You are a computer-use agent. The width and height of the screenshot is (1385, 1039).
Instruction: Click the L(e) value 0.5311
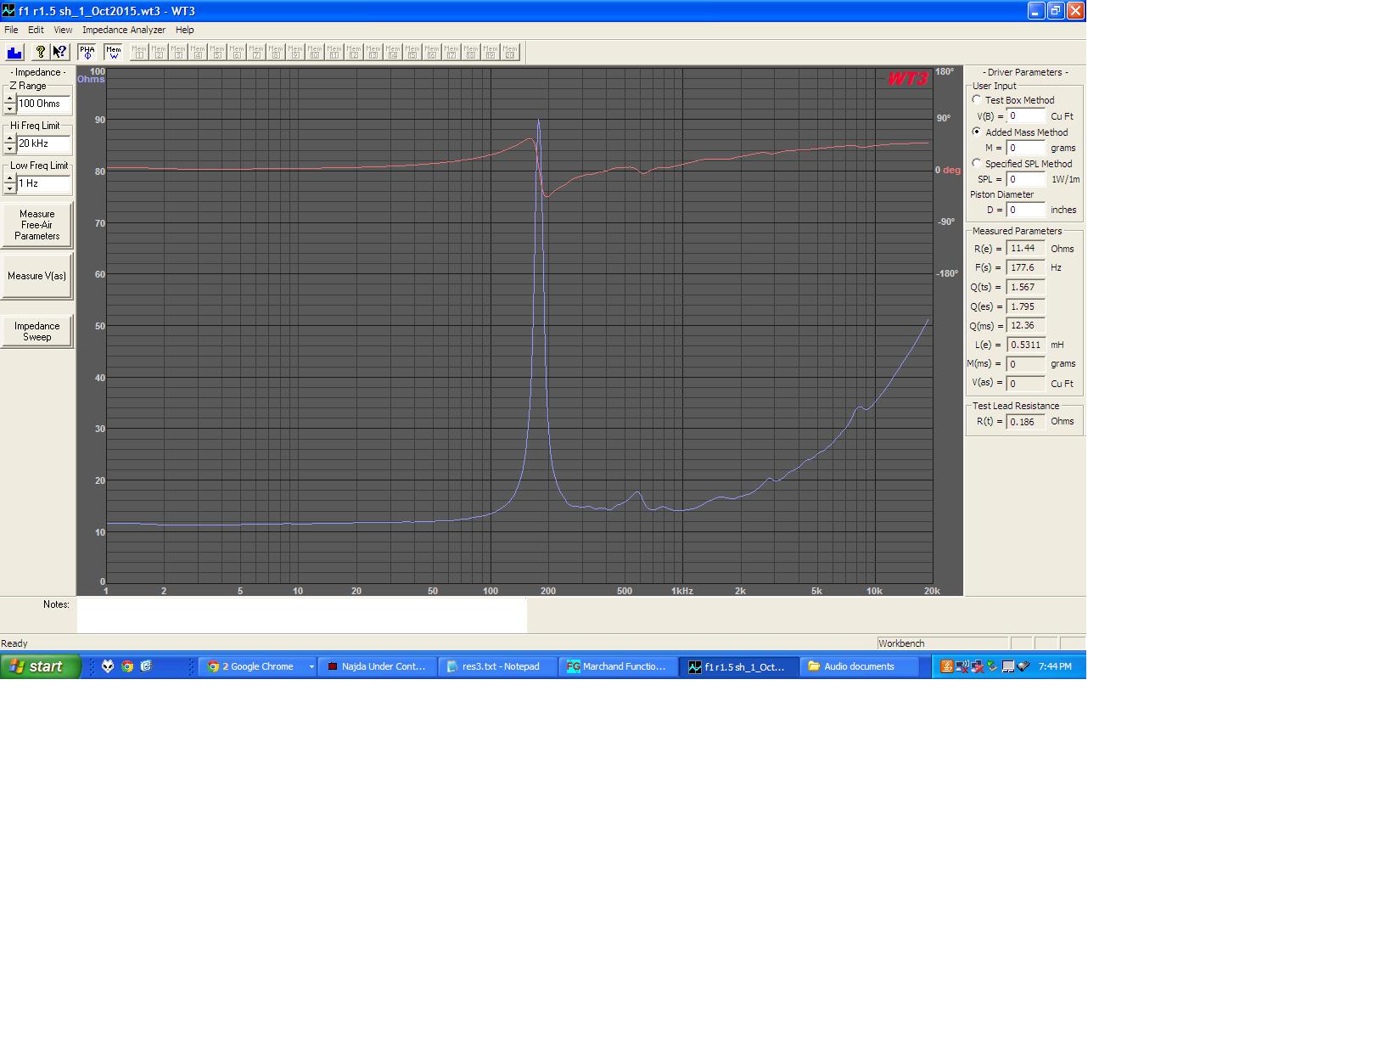coord(1025,345)
